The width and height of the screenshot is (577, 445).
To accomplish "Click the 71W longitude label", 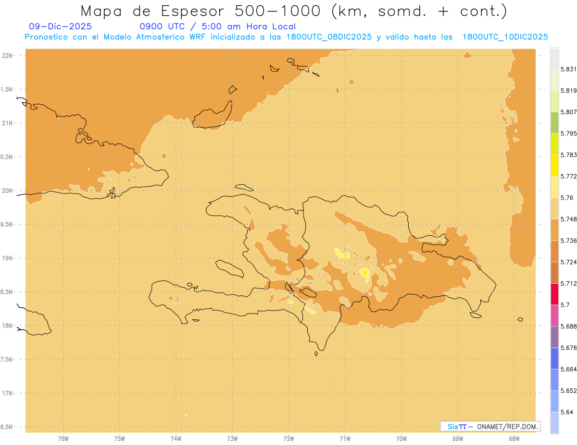I will pyautogui.click(x=345, y=439).
